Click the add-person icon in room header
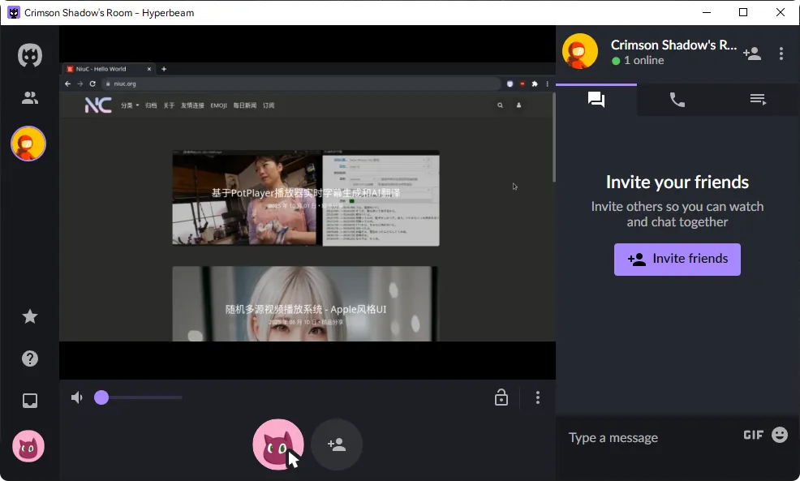Screen dimensions: 800x481 751,54
